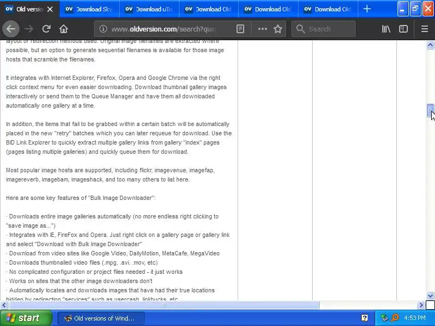This screenshot has width=435, height=326.
Task: Bookmark this page with star icon
Action: coord(278,29)
